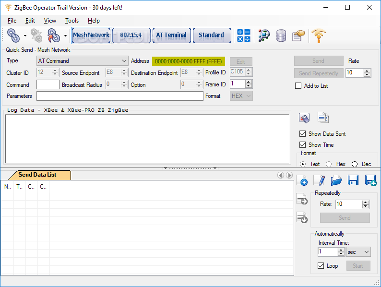Open the Help menu

tap(94, 21)
